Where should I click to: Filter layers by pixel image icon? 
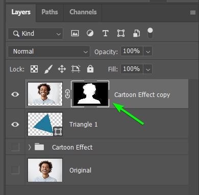(75, 33)
